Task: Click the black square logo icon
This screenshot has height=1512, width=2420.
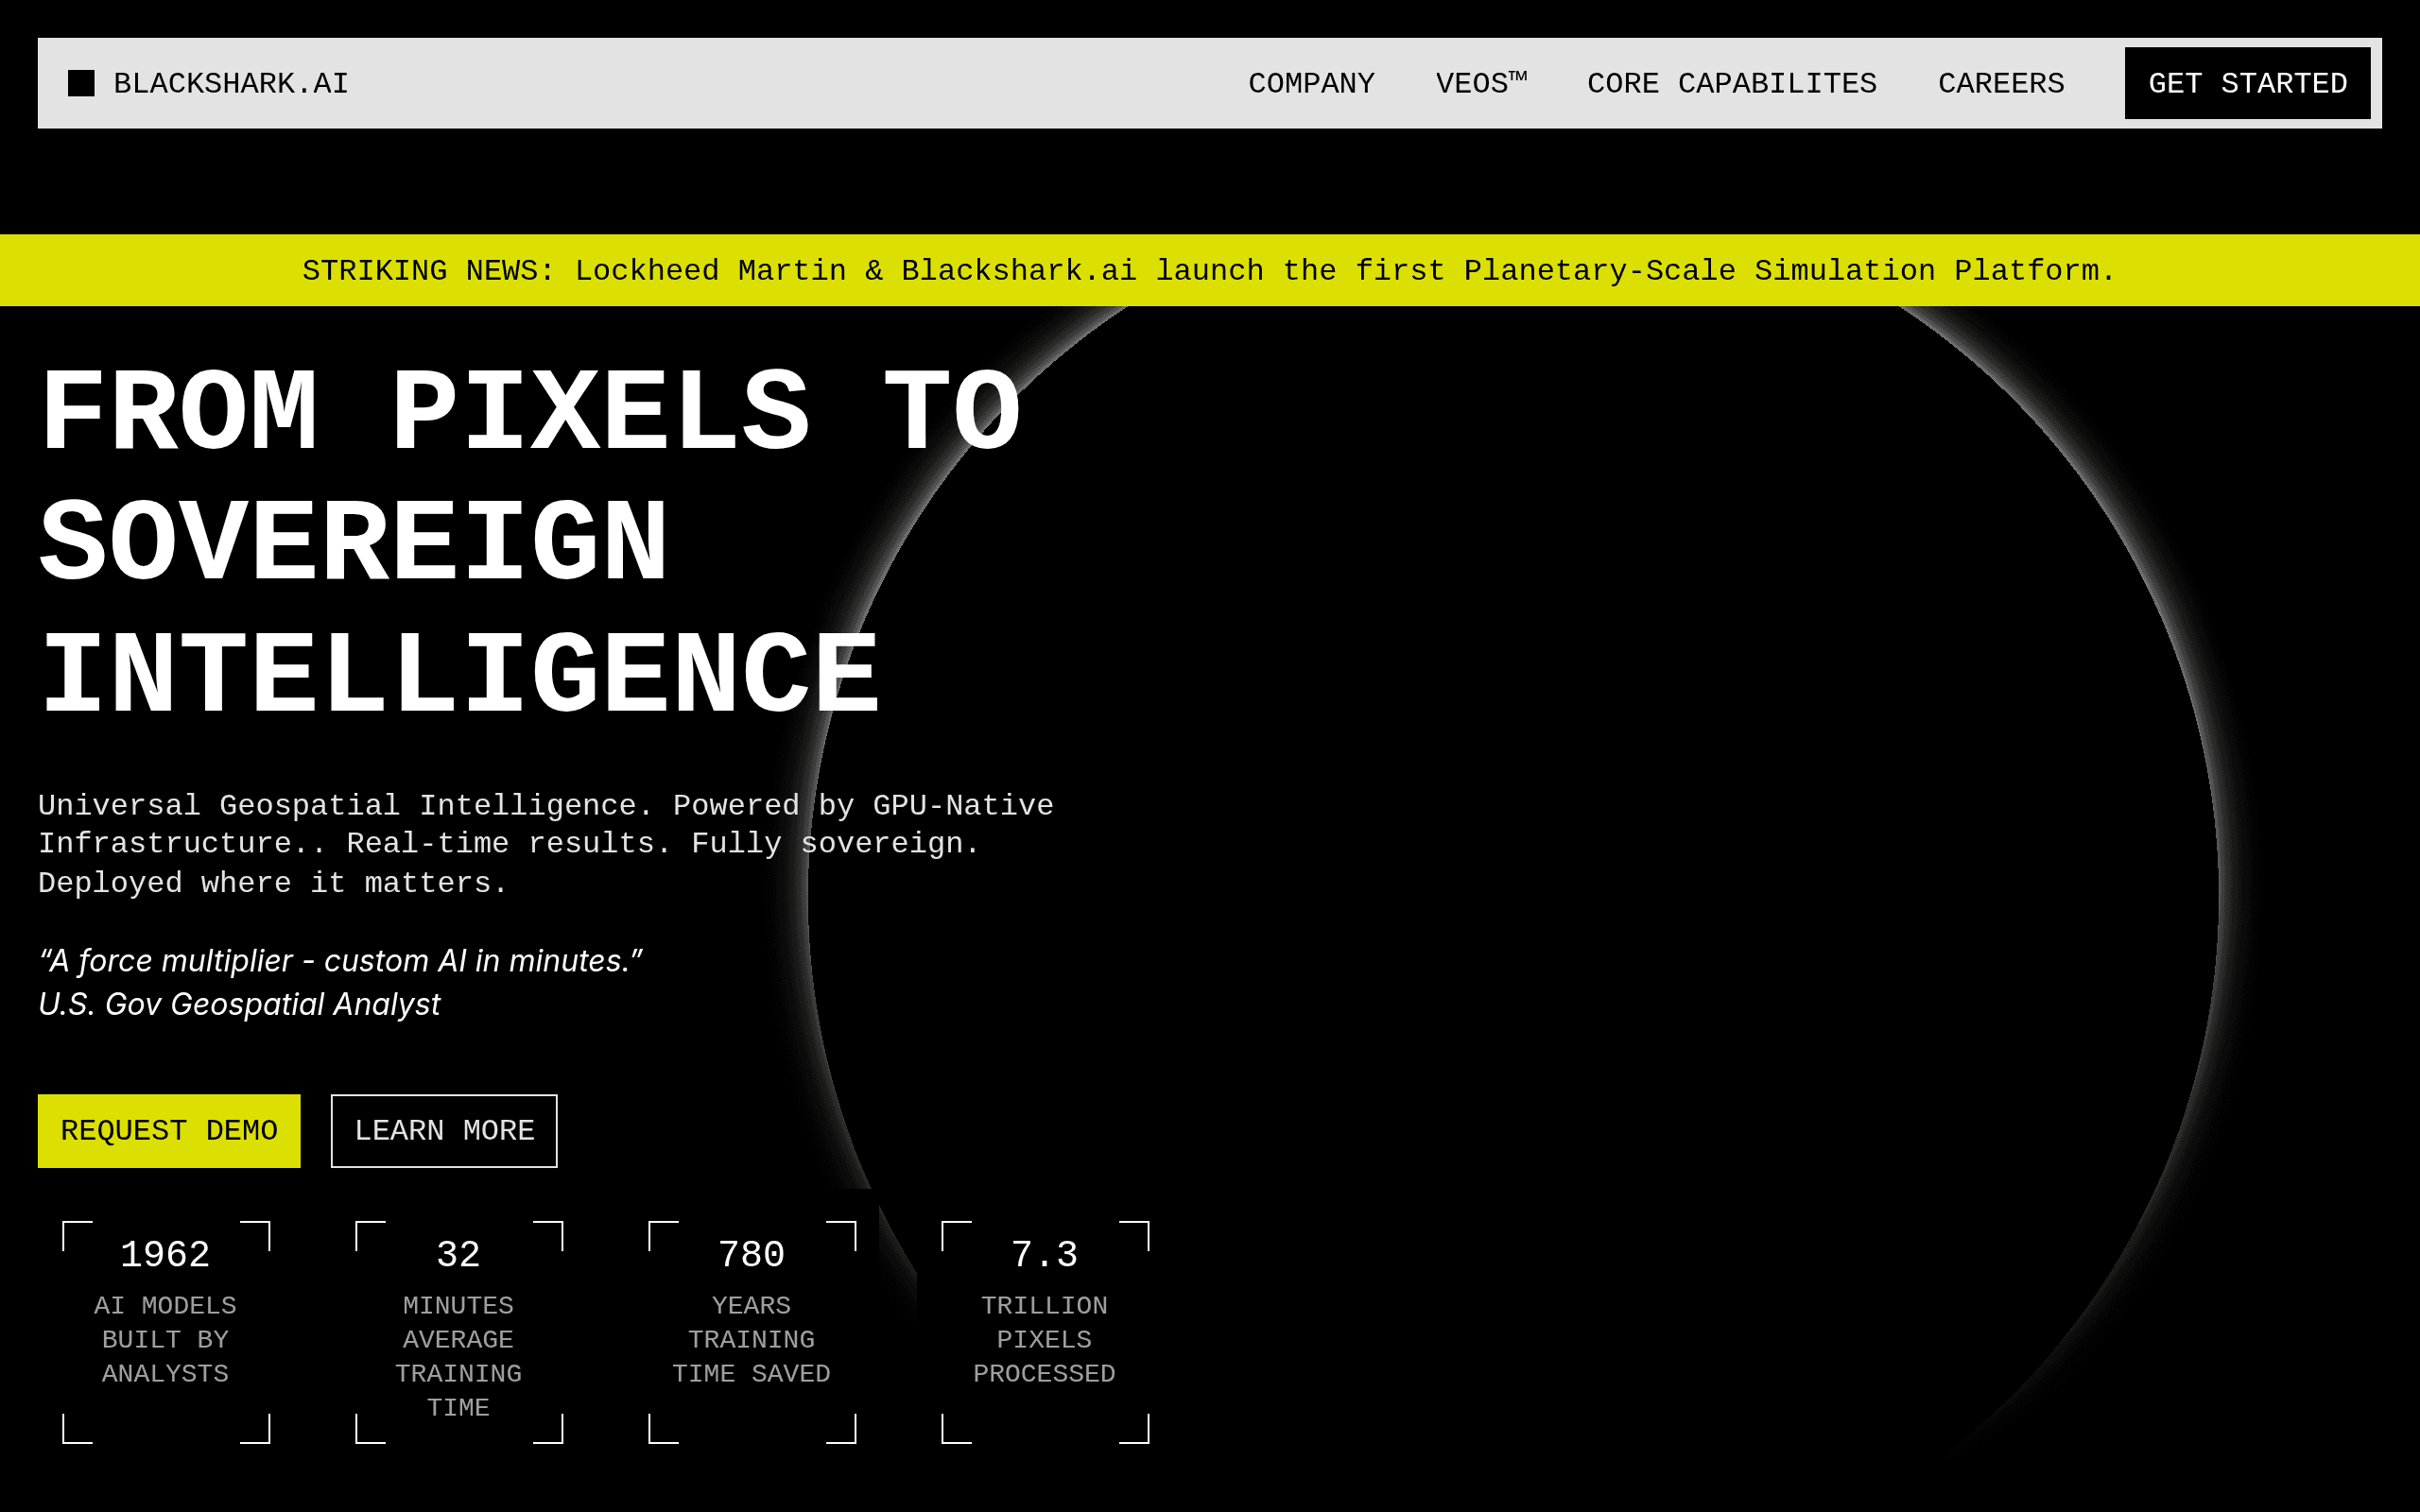Action: coord(81,83)
